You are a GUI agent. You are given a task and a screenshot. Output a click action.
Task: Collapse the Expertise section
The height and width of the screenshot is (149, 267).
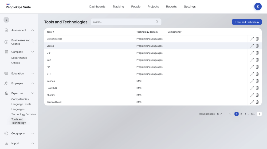(33, 93)
